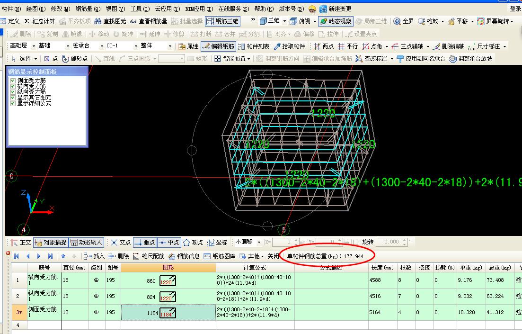Click 关闭 to close rebar editor
The image size is (522, 334).
click(274, 256)
